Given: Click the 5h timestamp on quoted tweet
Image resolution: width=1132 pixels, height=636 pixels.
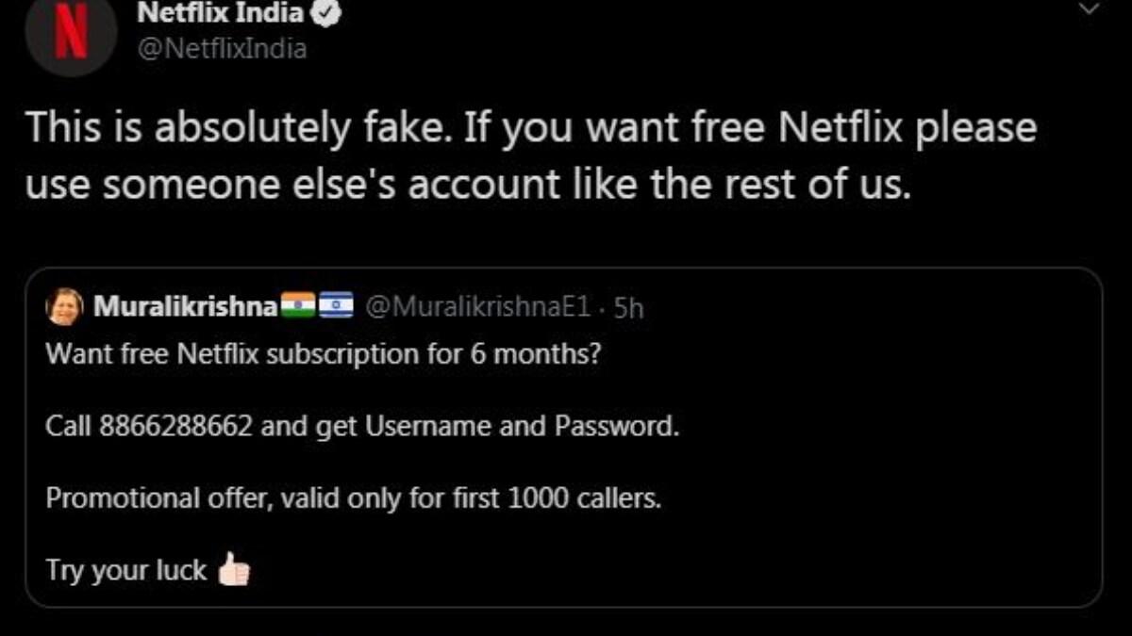Looking at the screenshot, I should pos(628,307).
